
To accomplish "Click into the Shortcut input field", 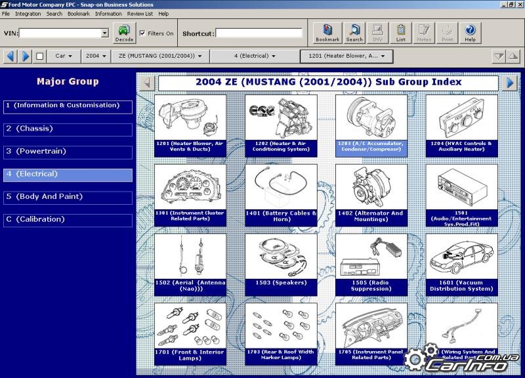I will pos(259,33).
